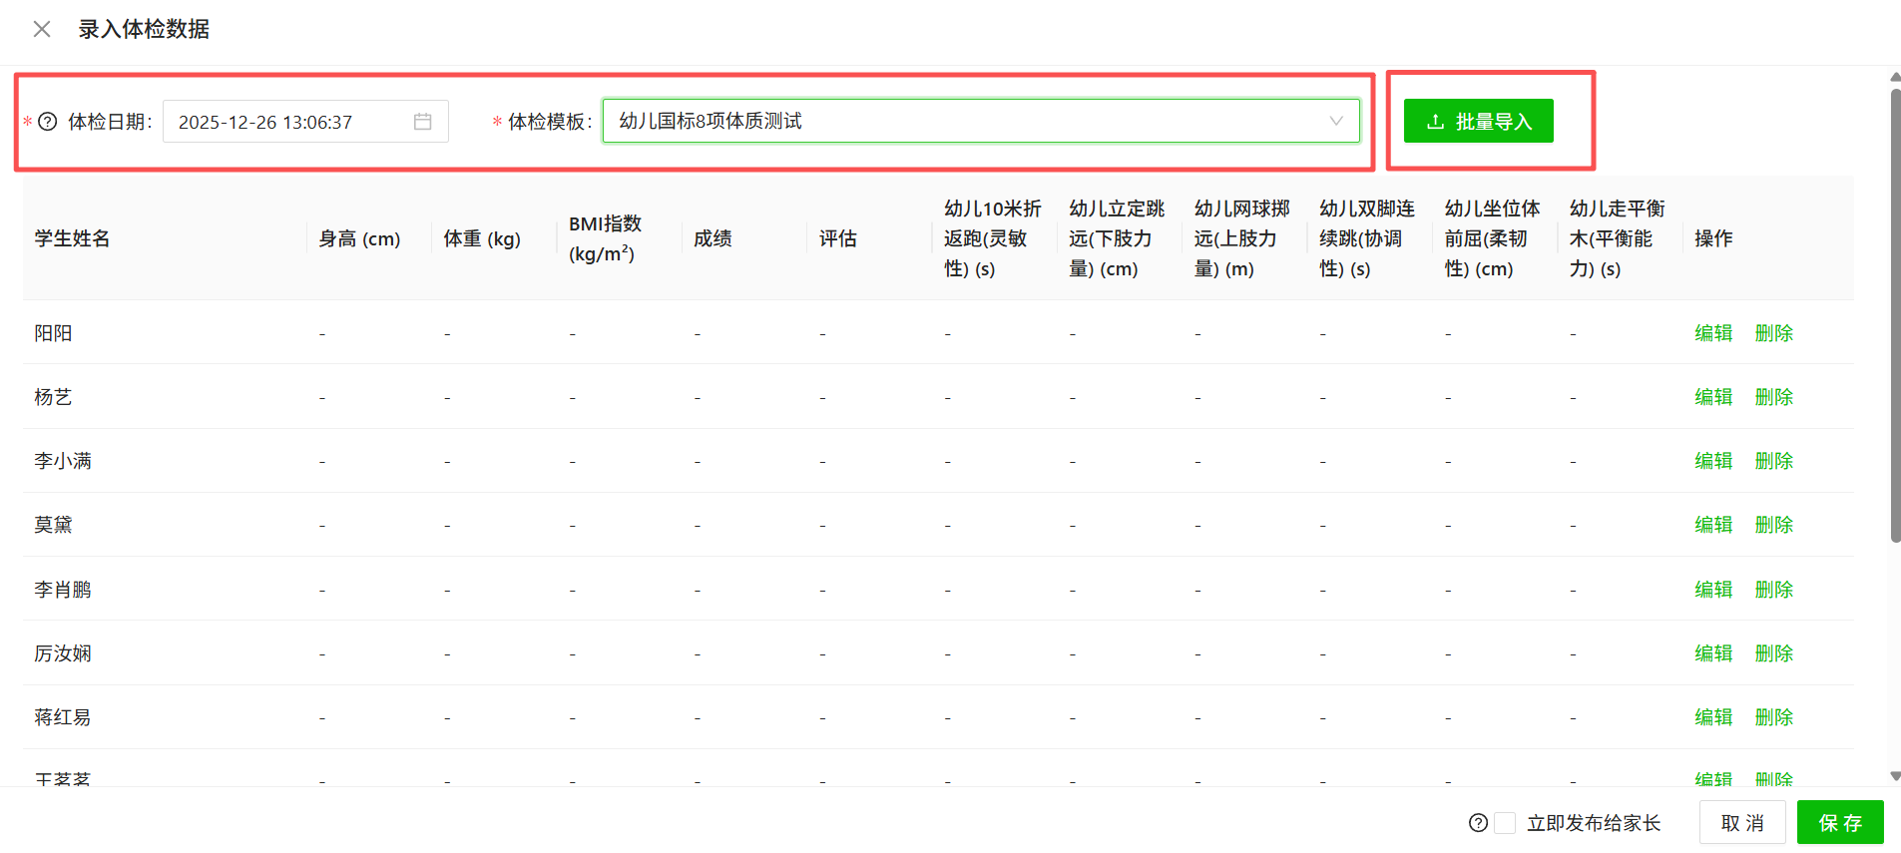
Task: Click the dropdown chevron arrow for template
Action: pos(1335,121)
